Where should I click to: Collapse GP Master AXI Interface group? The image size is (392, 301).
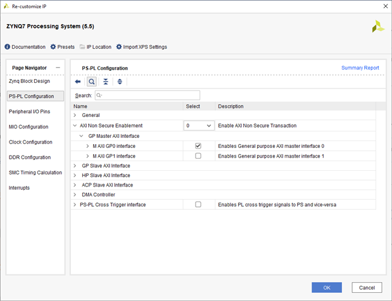click(x=81, y=136)
